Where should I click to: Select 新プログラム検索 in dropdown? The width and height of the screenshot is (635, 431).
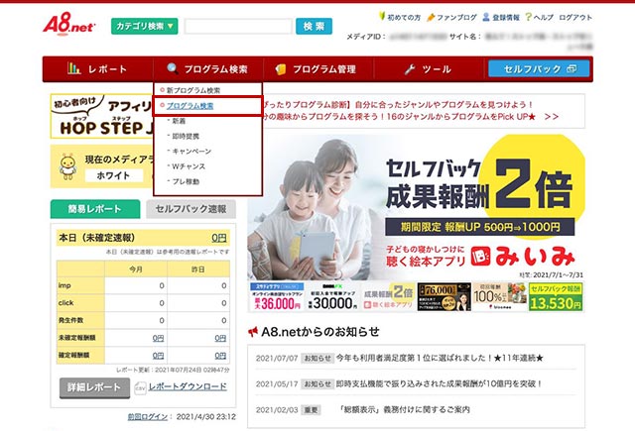[193, 90]
